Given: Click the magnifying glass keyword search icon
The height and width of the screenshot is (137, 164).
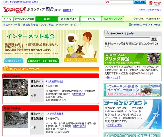Looking at the screenshot, I should click(106, 32).
